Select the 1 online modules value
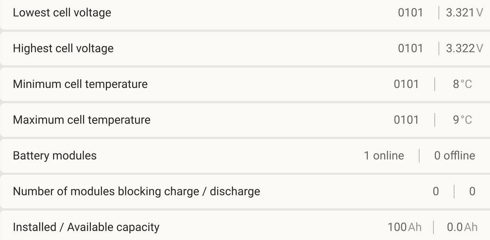 (384, 156)
